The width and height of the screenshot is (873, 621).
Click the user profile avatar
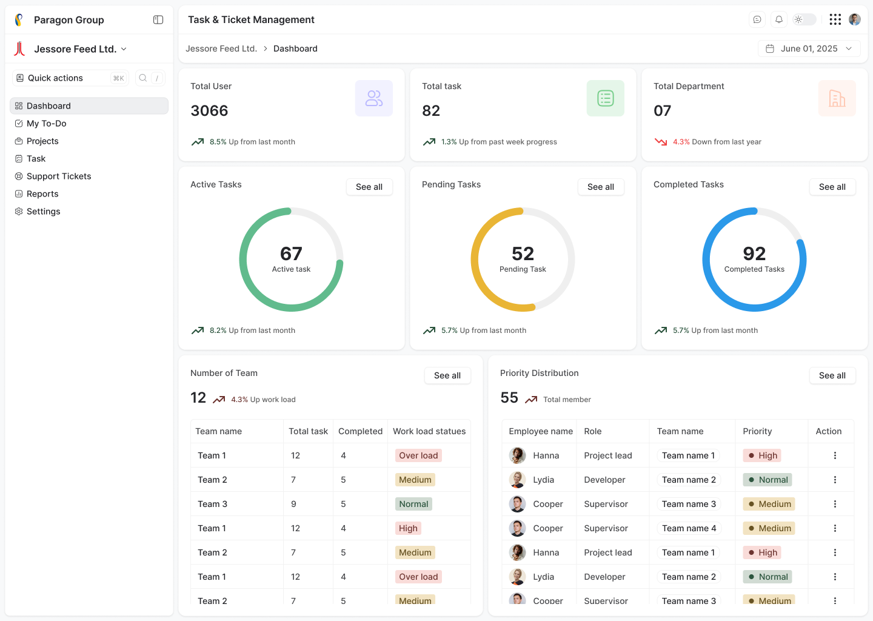[x=855, y=19]
